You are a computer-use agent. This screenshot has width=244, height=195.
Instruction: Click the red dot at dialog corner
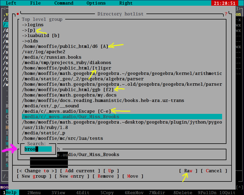(18, 14)
